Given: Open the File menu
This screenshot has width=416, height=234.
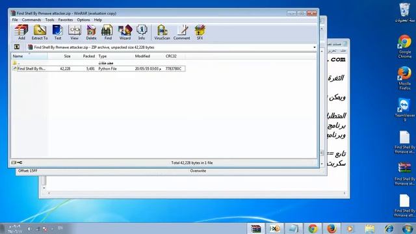Looking at the screenshot, I should 15,20.
